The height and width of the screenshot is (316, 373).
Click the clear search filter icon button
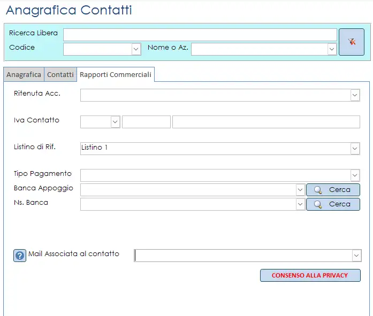pos(352,42)
